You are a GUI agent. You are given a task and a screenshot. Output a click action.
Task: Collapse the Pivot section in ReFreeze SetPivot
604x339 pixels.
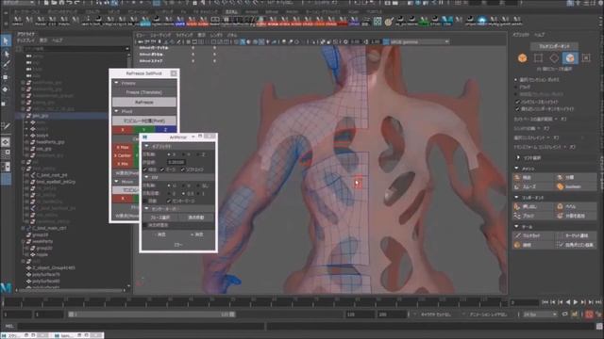(x=116, y=111)
